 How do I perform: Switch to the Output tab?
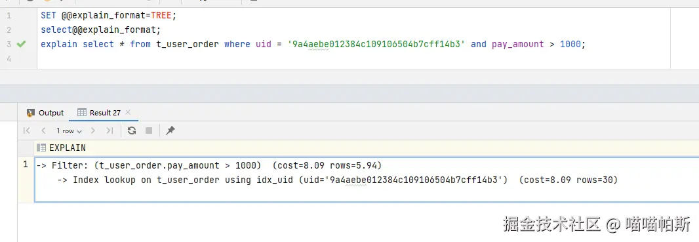[x=45, y=113]
